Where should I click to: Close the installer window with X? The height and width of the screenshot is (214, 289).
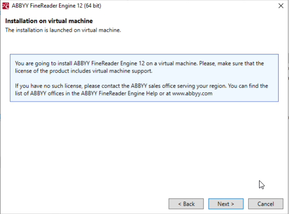[x=281, y=6]
